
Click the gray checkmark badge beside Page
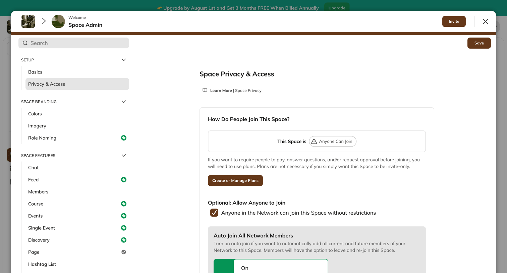pos(124,252)
